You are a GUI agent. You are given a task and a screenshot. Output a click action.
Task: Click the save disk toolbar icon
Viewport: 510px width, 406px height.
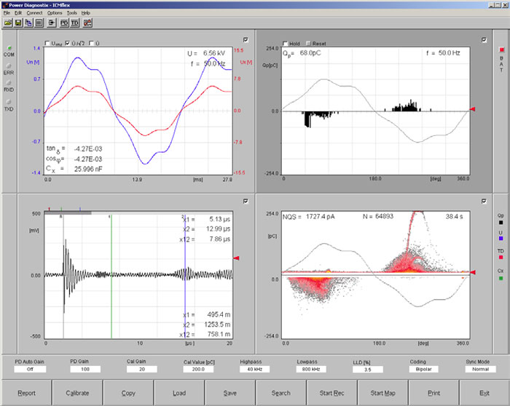coord(19,23)
